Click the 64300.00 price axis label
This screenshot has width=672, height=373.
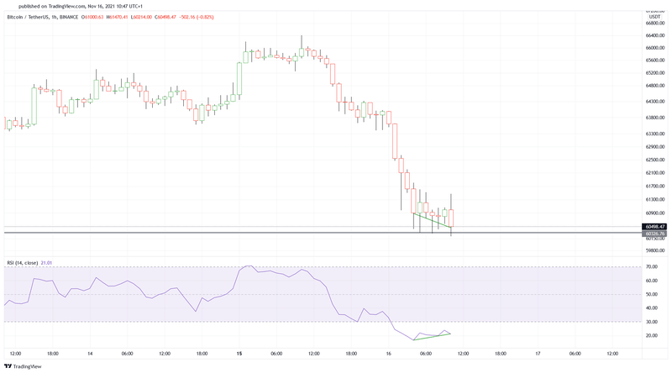pyautogui.click(x=655, y=102)
